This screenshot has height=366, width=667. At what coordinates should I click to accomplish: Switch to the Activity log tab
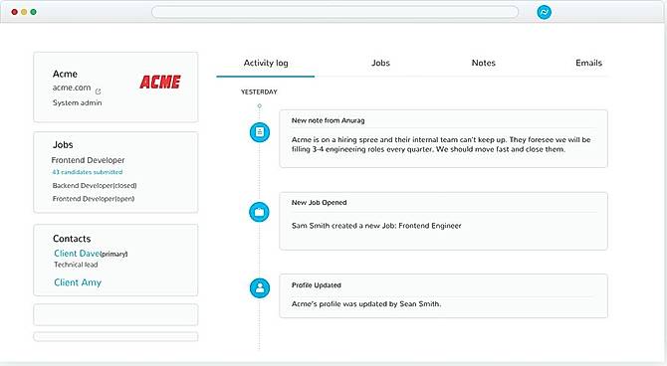(266, 63)
